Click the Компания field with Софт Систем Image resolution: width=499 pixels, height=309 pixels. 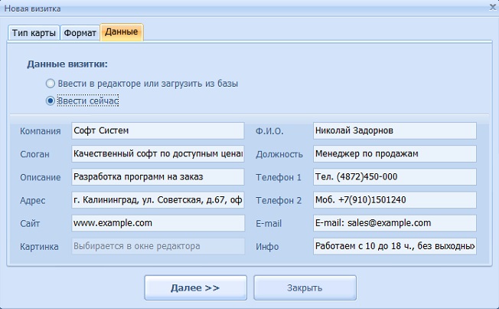pyautogui.click(x=158, y=130)
